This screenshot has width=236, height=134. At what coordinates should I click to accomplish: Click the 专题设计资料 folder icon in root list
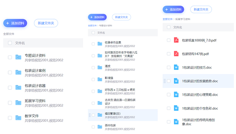[x=18, y=57]
